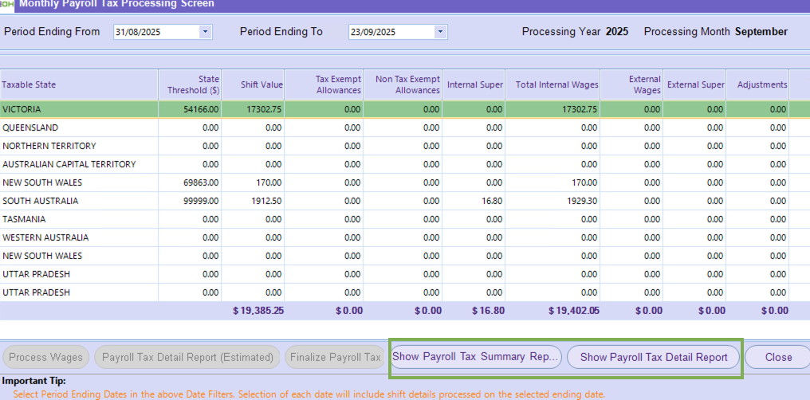Click the Finalize Payroll Tax button
The width and height of the screenshot is (810, 400).
335,357
